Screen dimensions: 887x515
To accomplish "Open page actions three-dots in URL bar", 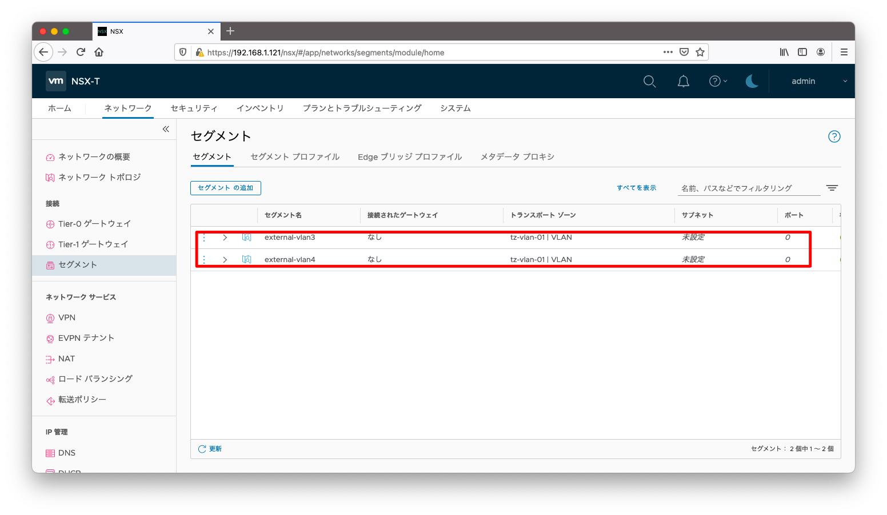I will pyautogui.click(x=668, y=52).
